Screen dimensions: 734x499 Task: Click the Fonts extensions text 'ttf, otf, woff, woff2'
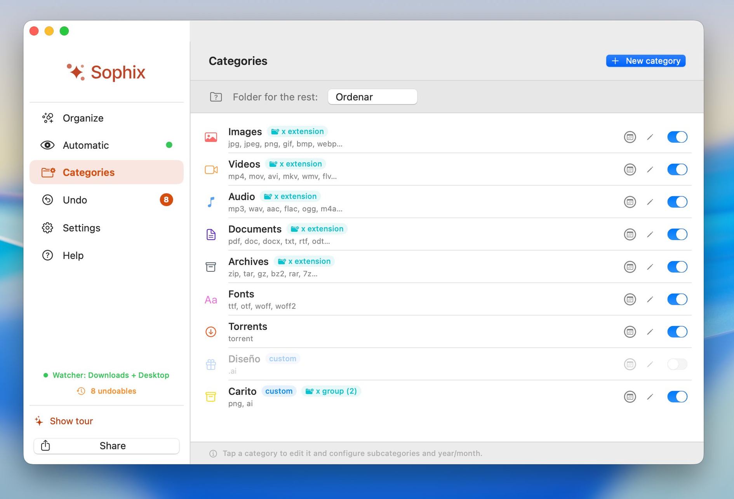(x=262, y=306)
